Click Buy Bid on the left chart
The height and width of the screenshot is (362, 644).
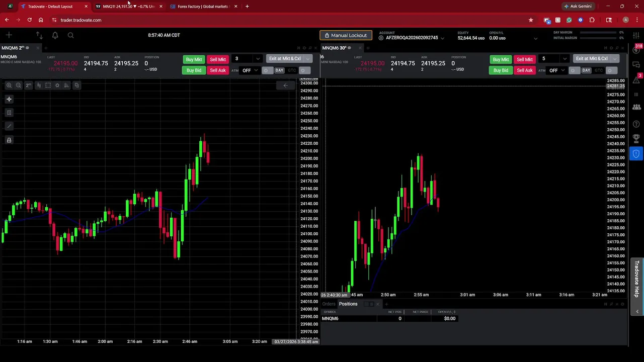194,70
